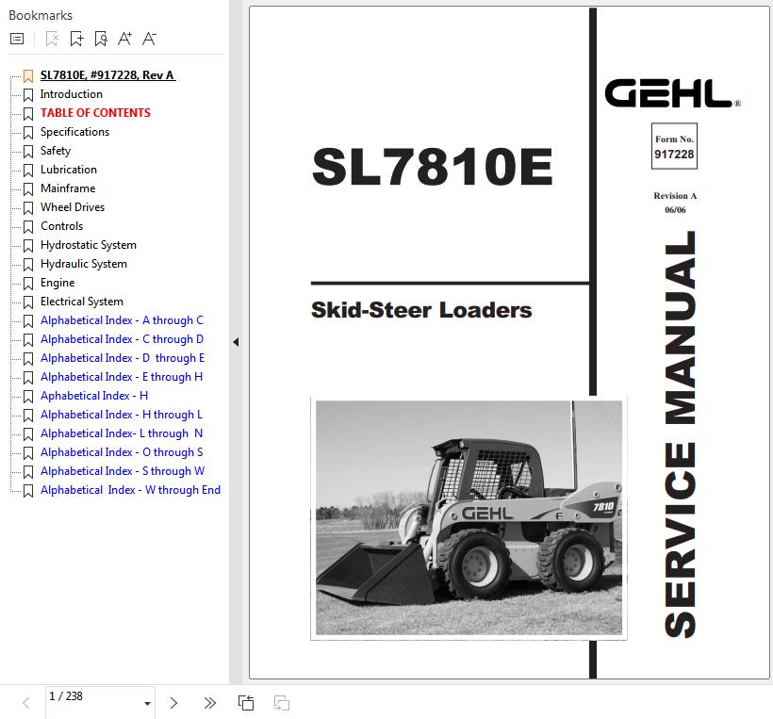Open Alphabetical Index - E through H
Screen dimensions: 773x719
tap(122, 377)
